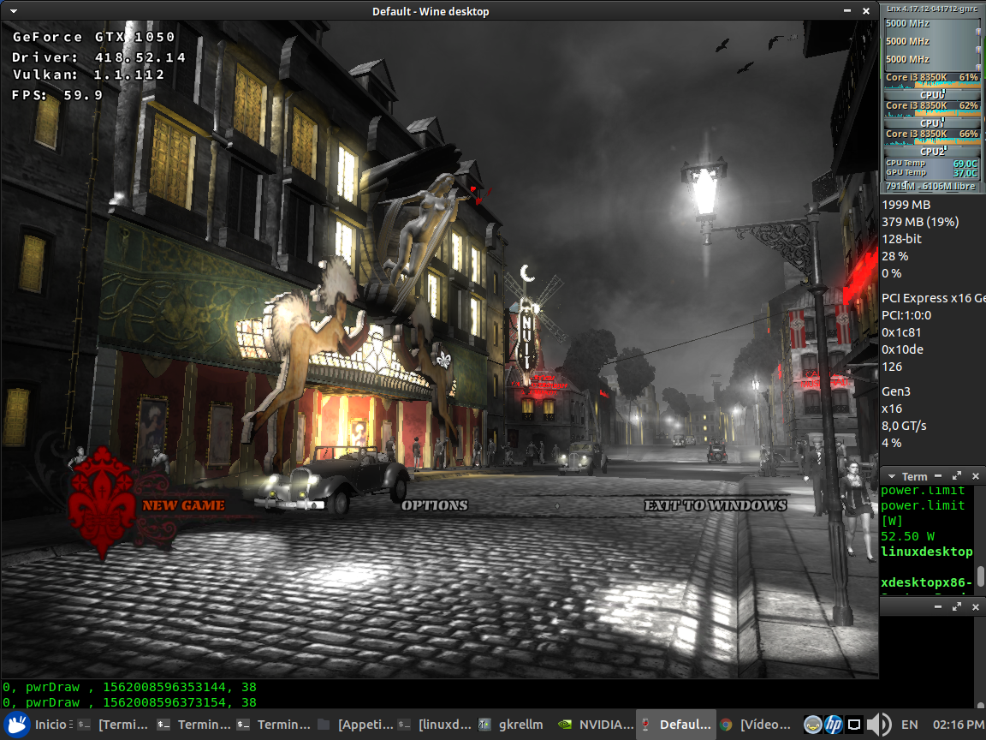Click the Chrome icon in the taskbar
986x740 pixels.
point(727,725)
